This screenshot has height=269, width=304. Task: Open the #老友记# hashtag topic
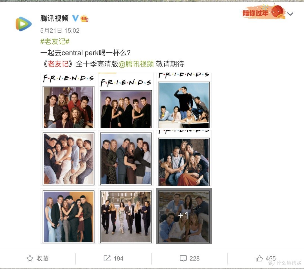[x=55, y=41]
